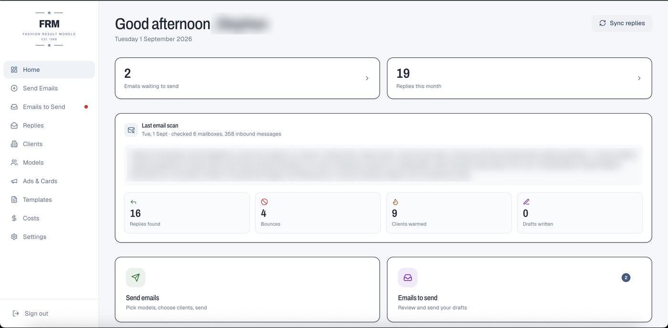This screenshot has width=668, height=328.
Task: Click the Drafts written stat tile
Action: tap(580, 213)
